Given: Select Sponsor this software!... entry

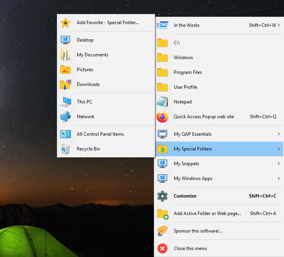Looking at the screenshot, I should pyautogui.click(x=219, y=231).
